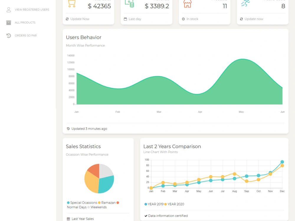Click Updated 3 minutes ago text
The width and height of the screenshot is (295, 221).
tap(89, 129)
